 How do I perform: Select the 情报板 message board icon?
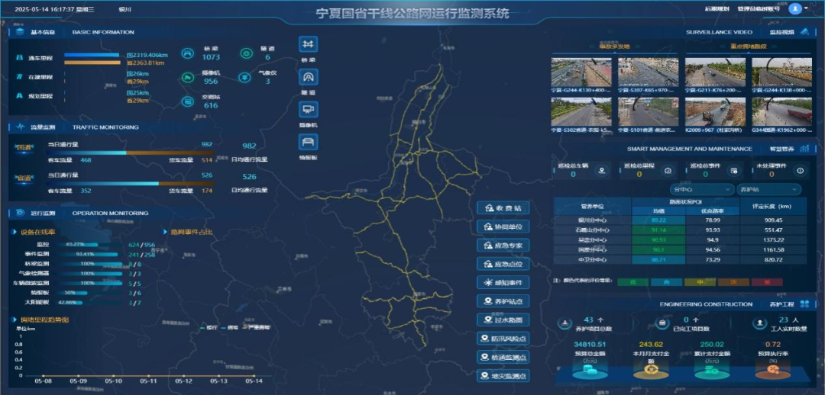click(x=308, y=143)
